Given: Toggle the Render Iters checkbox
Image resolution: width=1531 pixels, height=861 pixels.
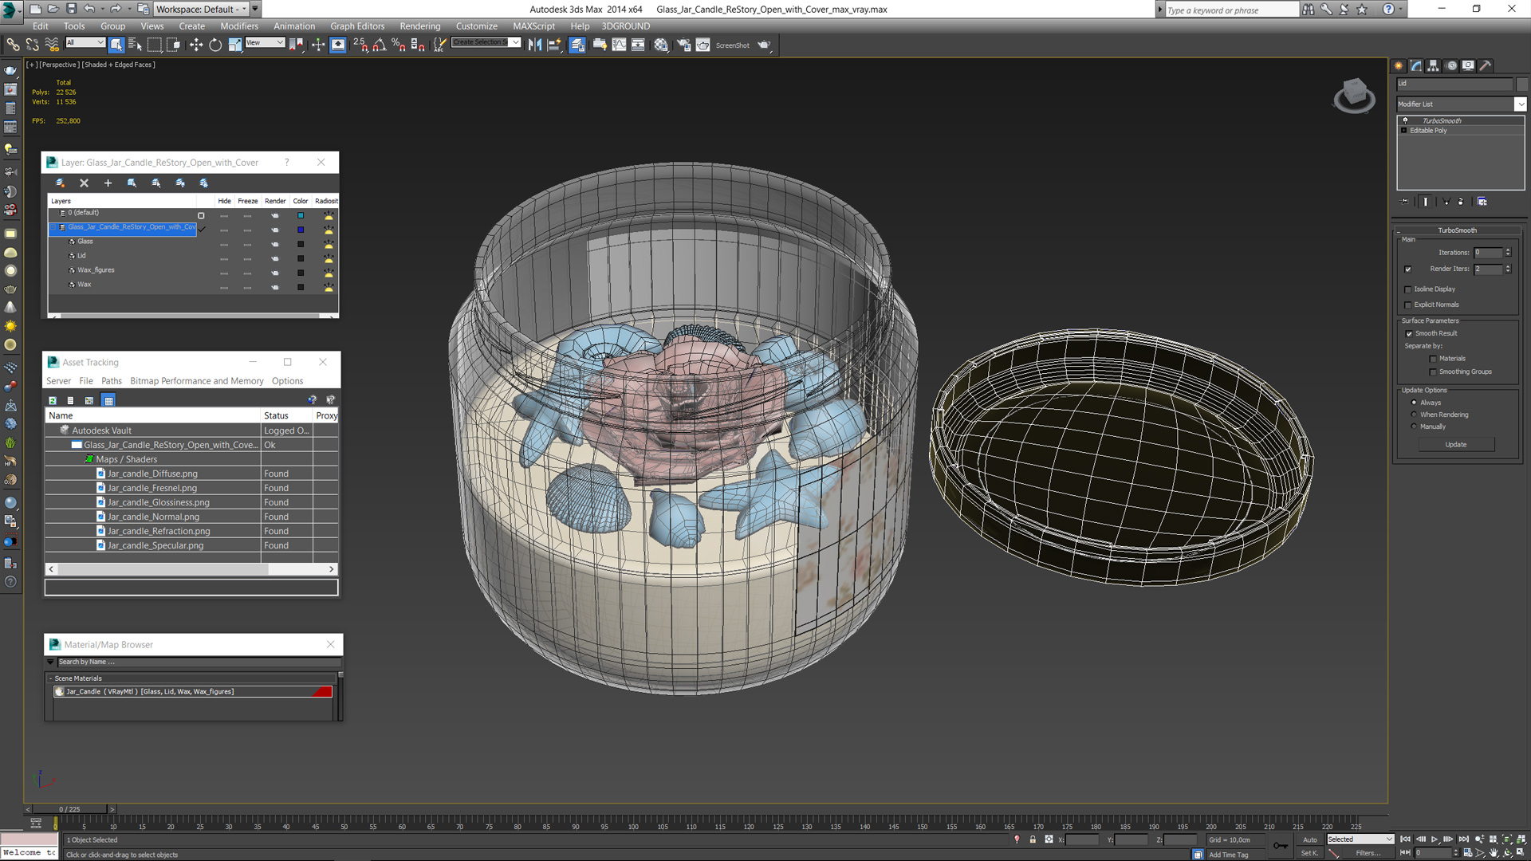Looking at the screenshot, I should 1408,269.
